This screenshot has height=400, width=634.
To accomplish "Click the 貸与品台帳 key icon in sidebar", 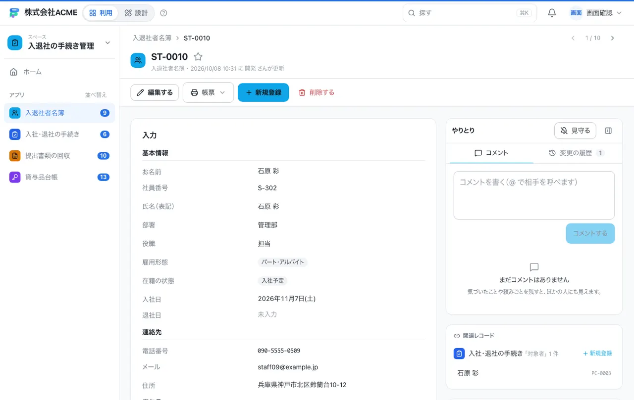I will [15, 177].
